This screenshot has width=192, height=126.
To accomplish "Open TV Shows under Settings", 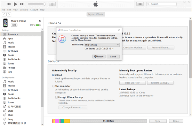I will pos(21,51).
